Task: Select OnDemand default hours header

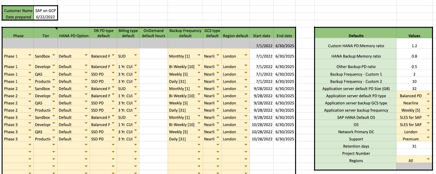Action: [x=153, y=33]
